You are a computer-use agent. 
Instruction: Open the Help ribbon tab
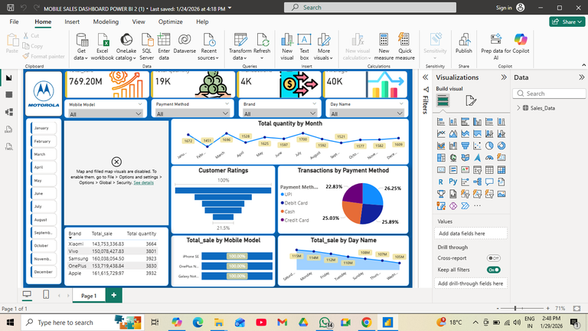[x=202, y=21]
